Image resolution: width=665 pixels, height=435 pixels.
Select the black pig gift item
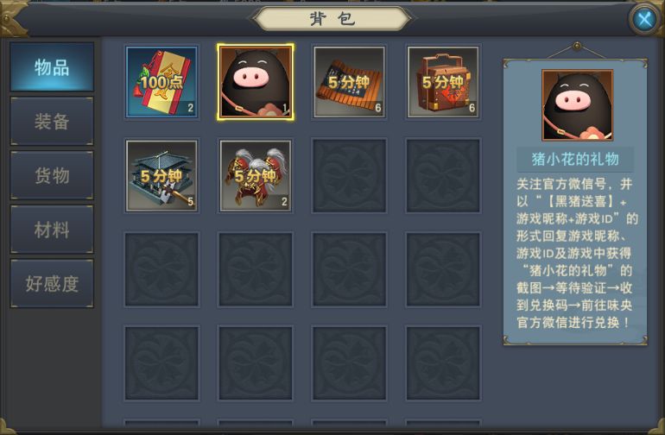tap(256, 82)
